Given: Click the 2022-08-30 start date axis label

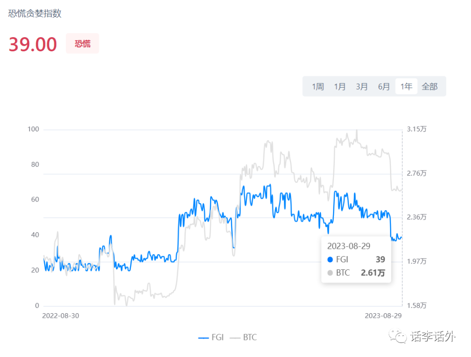Looking at the screenshot, I should click(x=61, y=316).
